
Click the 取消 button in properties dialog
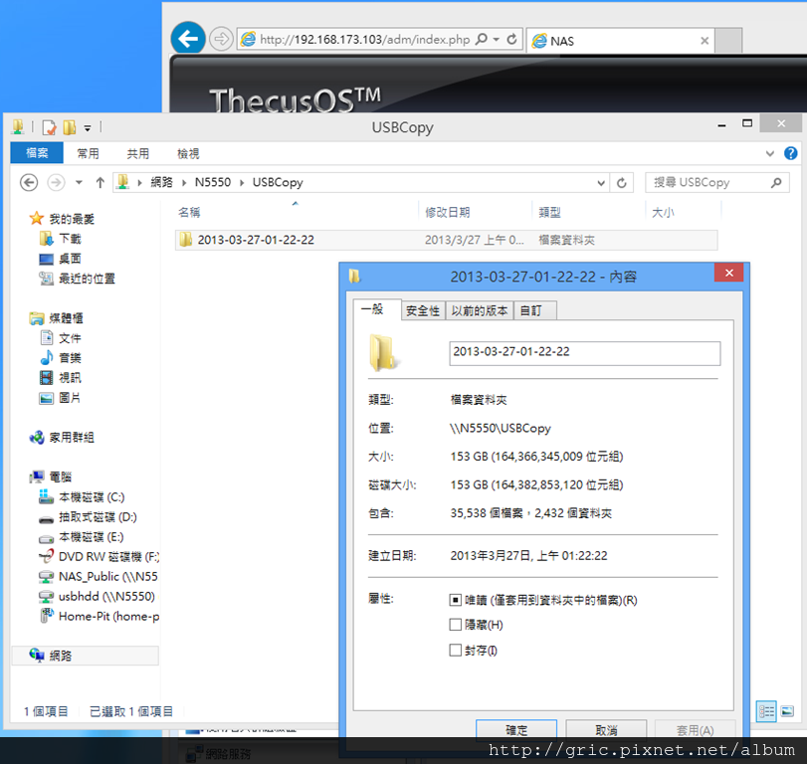tap(606, 729)
